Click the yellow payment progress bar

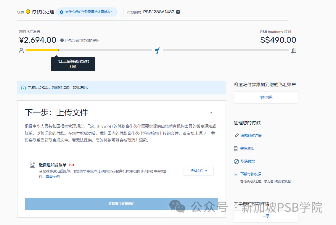(42, 50)
